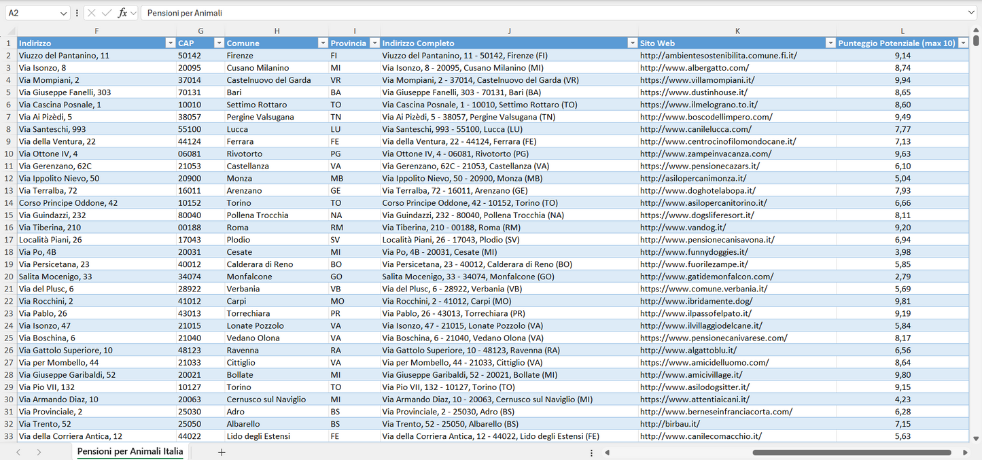Open the Name Box dropdown arrow
This screenshot has width=982, height=460.
[63, 13]
